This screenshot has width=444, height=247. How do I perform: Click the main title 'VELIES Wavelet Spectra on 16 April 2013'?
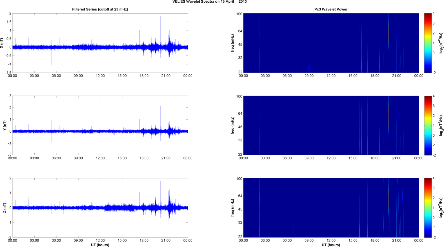209,2
